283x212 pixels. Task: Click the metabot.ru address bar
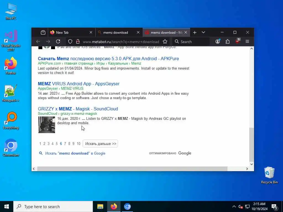121,42
